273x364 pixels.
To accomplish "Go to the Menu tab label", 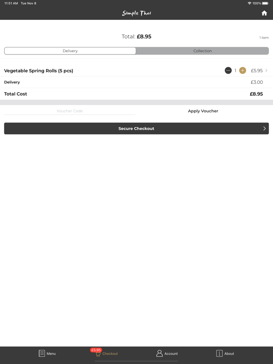I will coord(51,353).
